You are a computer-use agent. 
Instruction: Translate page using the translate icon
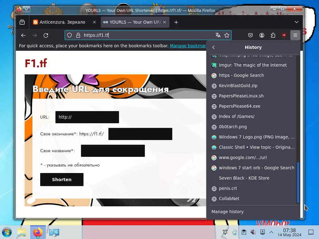coord(218,35)
